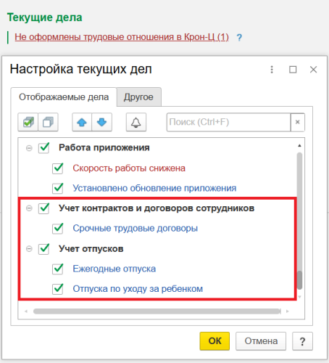Viewport: 329px width, 363px height.
Task: Maximize the Настройка текущих дел dialog
Action: coord(293,70)
